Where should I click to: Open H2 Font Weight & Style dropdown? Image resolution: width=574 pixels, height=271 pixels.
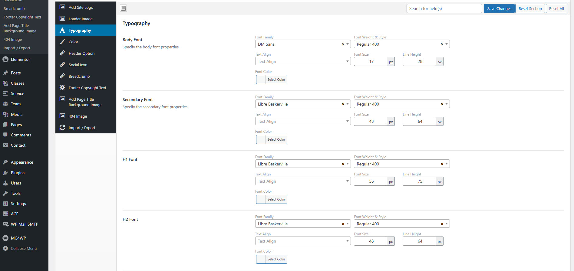pyautogui.click(x=446, y=224)
